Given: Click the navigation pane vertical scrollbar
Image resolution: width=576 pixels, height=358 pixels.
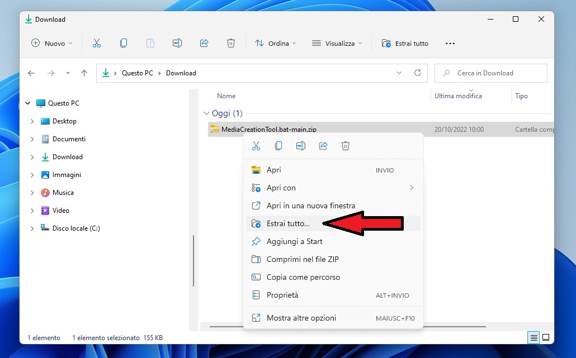Looking at the screenshot, I should [193, 260].
